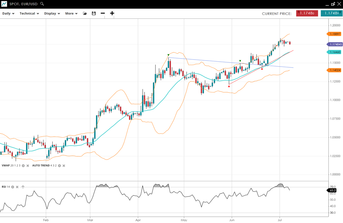Click the red sell price 1.17480

(x=307, y=13)
